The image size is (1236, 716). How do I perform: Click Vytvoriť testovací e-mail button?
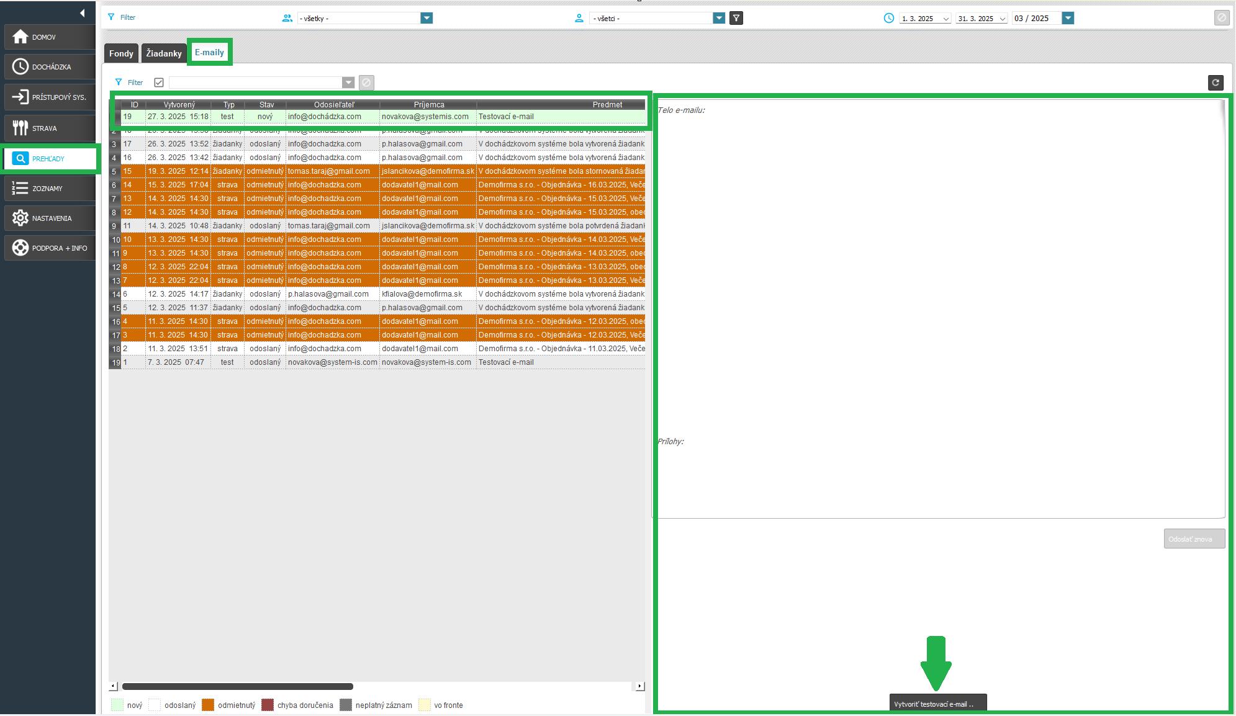click(x=937, y=704)
